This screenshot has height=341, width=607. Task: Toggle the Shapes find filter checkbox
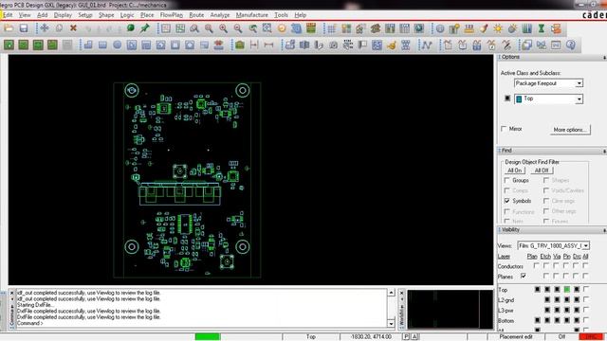(546, 181)
